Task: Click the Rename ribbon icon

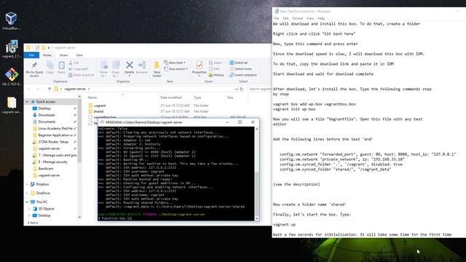Action: tap(142, 68)
